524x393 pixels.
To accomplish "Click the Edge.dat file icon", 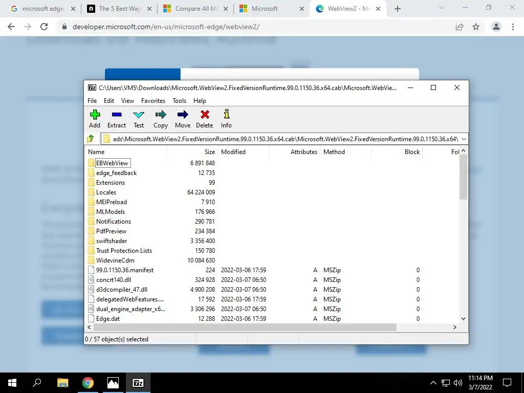I will 91,318.
